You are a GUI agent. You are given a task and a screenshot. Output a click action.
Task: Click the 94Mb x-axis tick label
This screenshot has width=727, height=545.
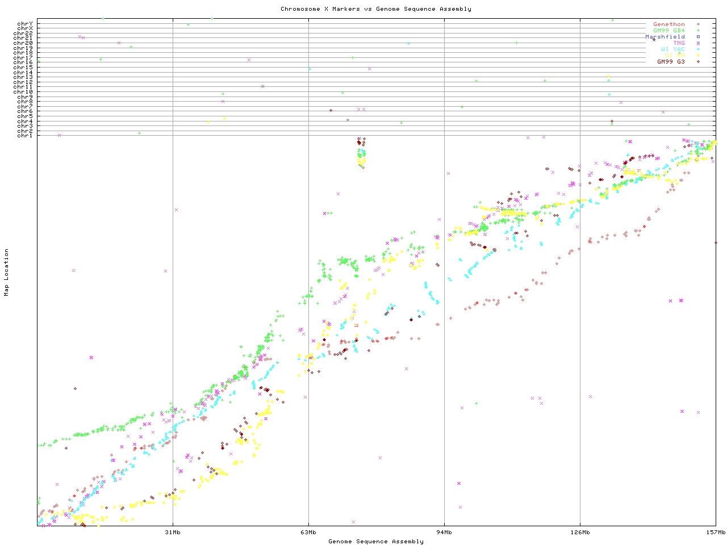(444, 533)
